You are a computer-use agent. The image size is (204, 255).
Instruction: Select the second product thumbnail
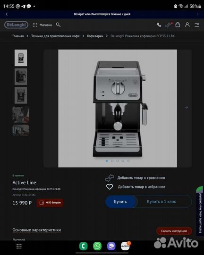coord(21,76)
